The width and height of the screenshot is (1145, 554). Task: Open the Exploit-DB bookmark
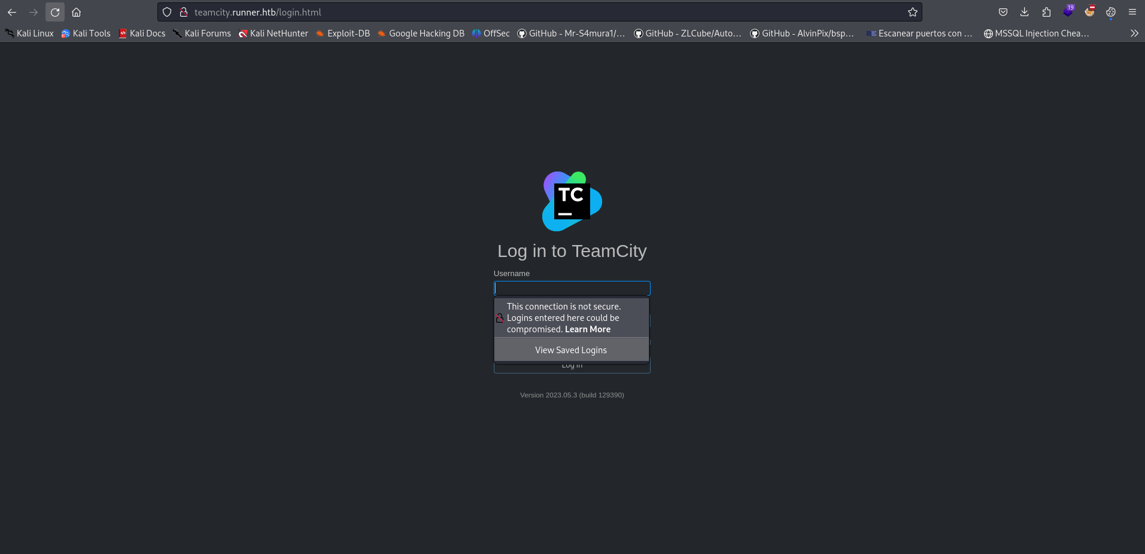[x=343, y=33]
